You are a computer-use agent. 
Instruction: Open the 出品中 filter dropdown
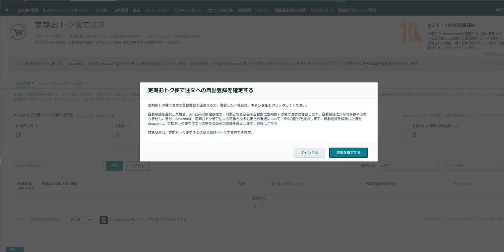[x=408, y=166]
